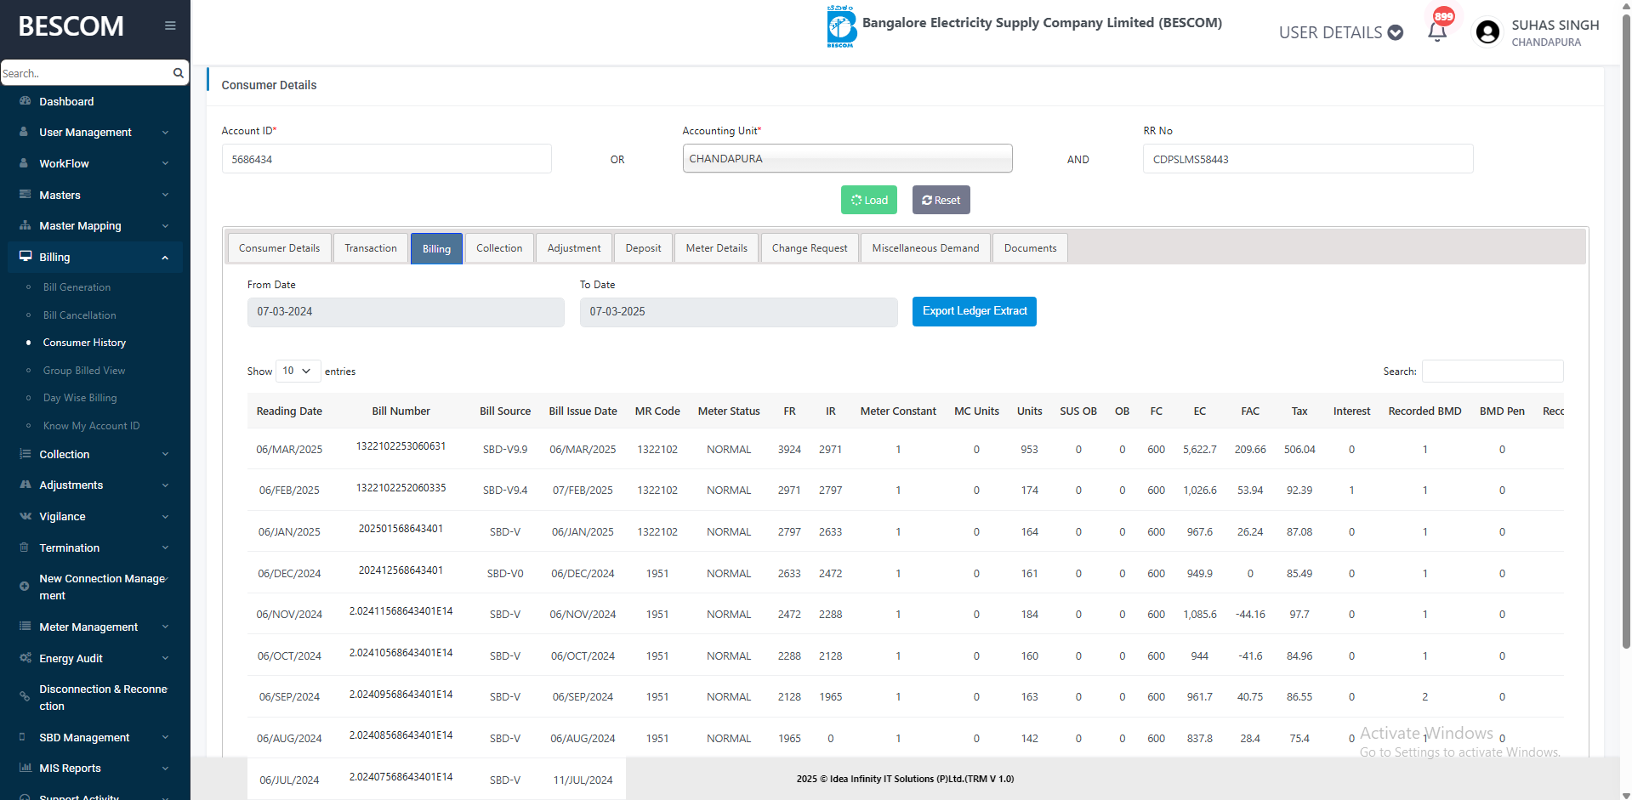Open Bill Generation submenu link
The height and width of the screenshot is (800, 1632).
coord(77,287)
